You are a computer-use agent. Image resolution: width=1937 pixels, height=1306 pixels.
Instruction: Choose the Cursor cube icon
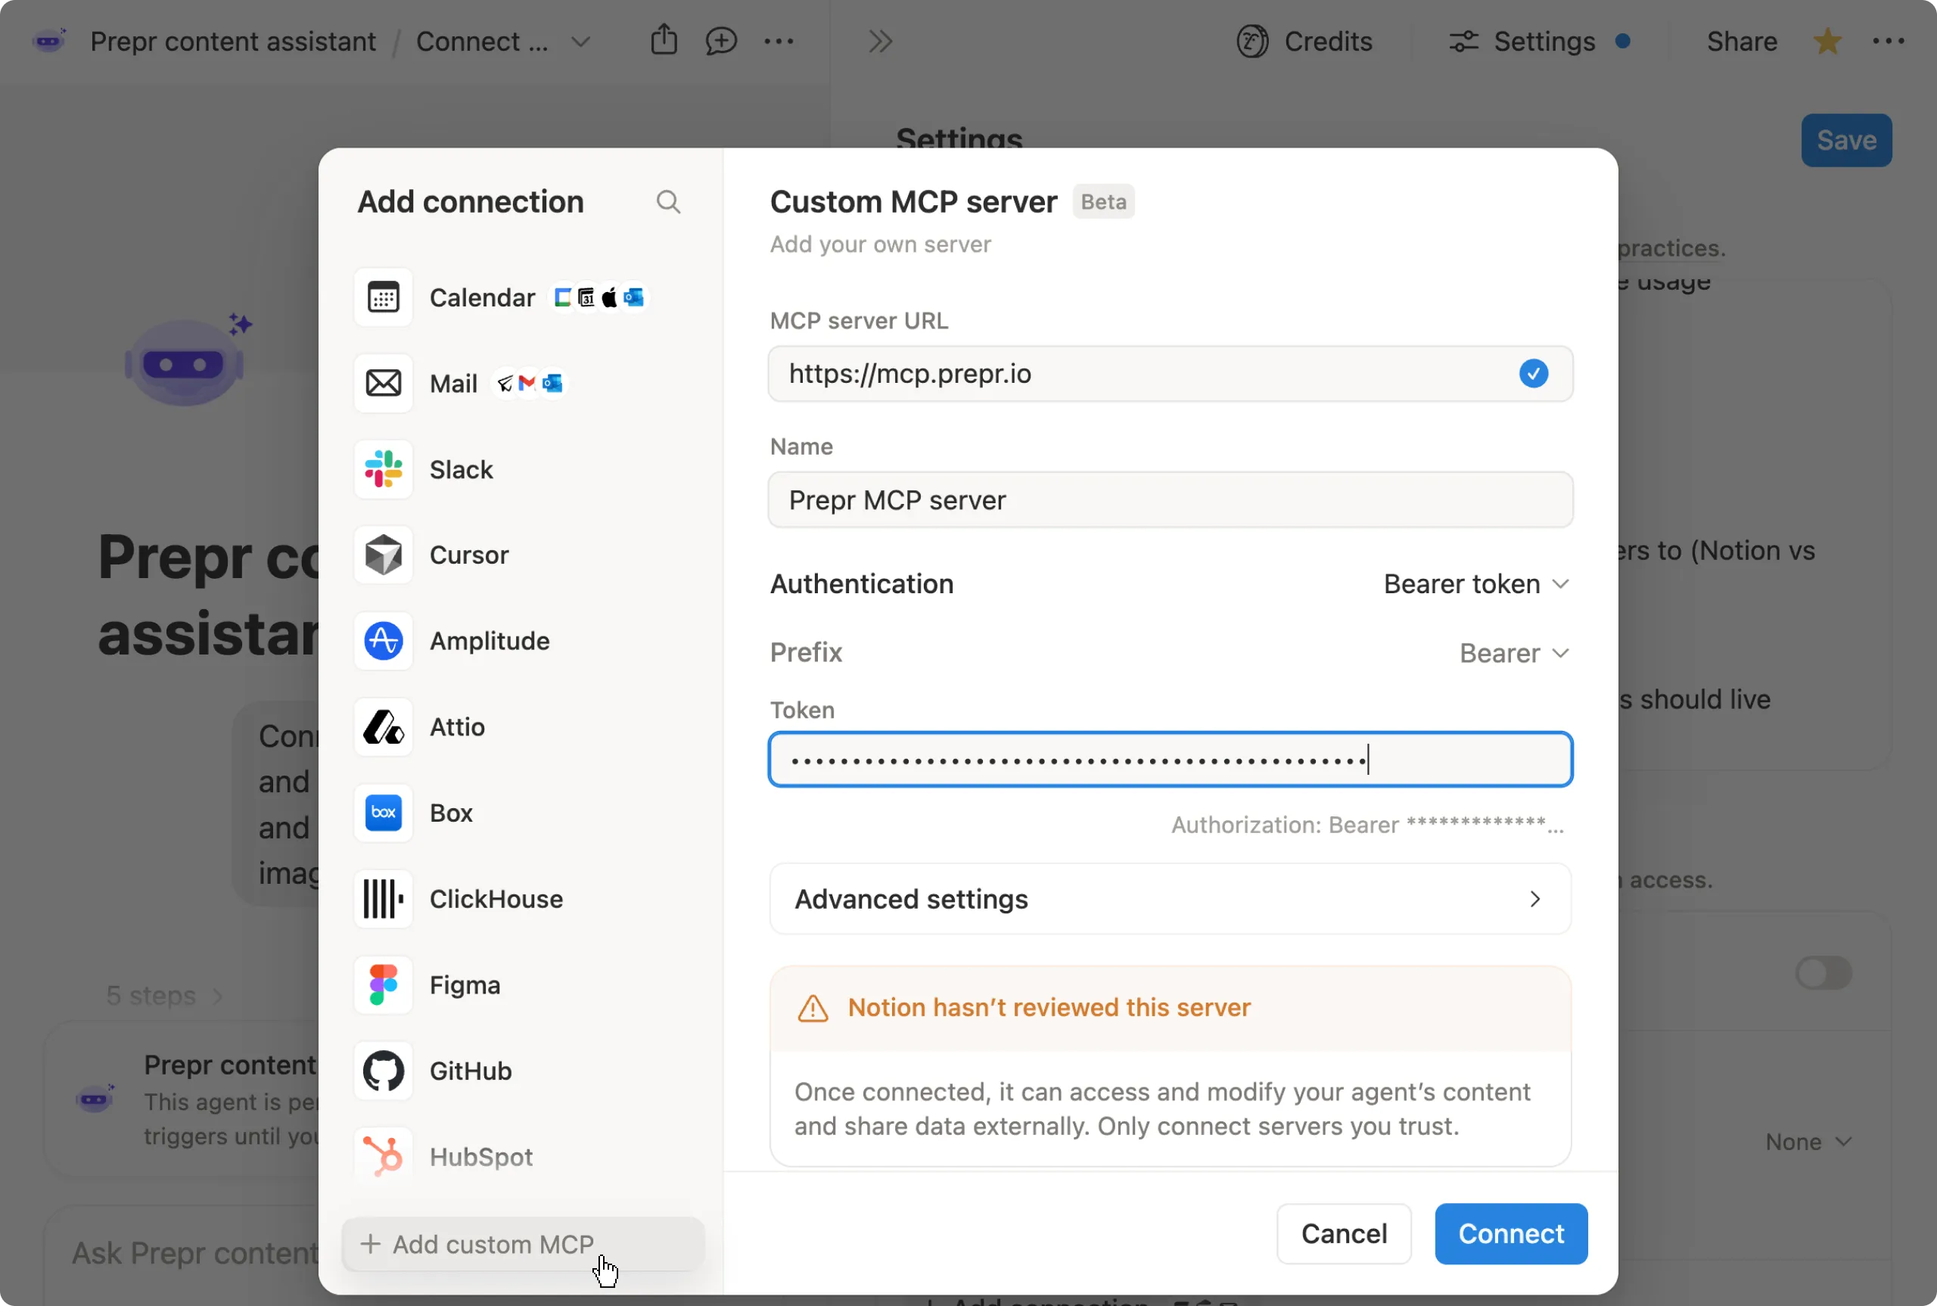(383, 555)
